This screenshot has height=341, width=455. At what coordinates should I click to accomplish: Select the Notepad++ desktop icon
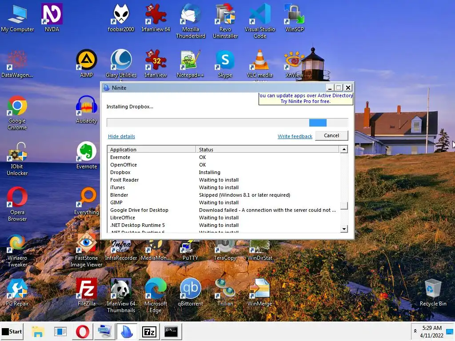click(190, 63)
